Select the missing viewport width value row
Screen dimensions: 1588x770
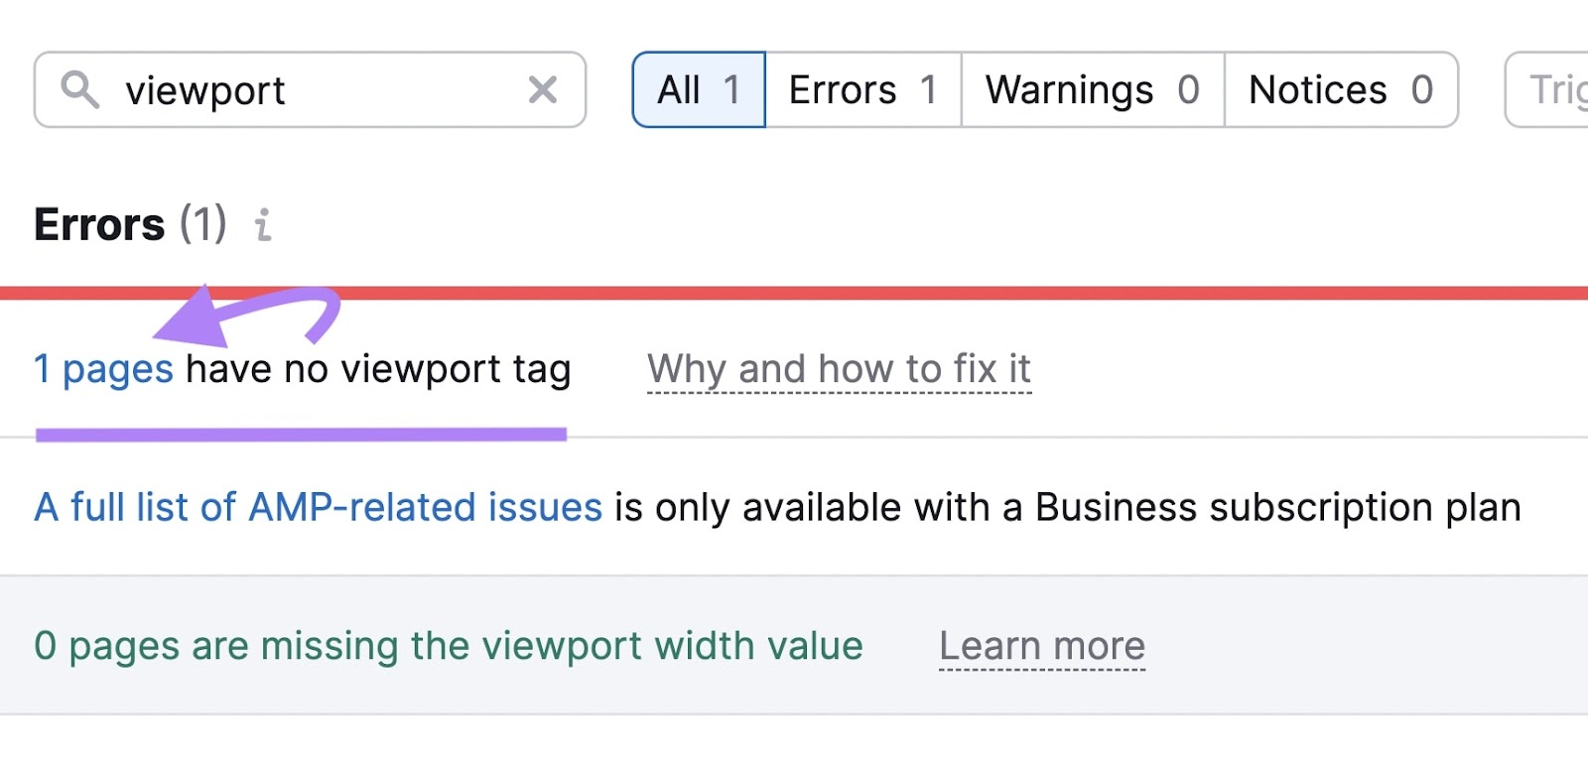[x=448, y=646]
